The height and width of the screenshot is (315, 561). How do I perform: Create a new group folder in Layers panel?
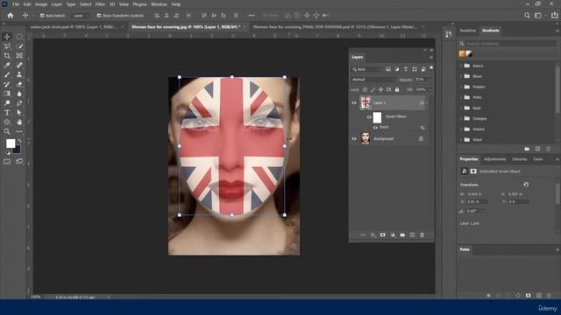coord(402,235)
